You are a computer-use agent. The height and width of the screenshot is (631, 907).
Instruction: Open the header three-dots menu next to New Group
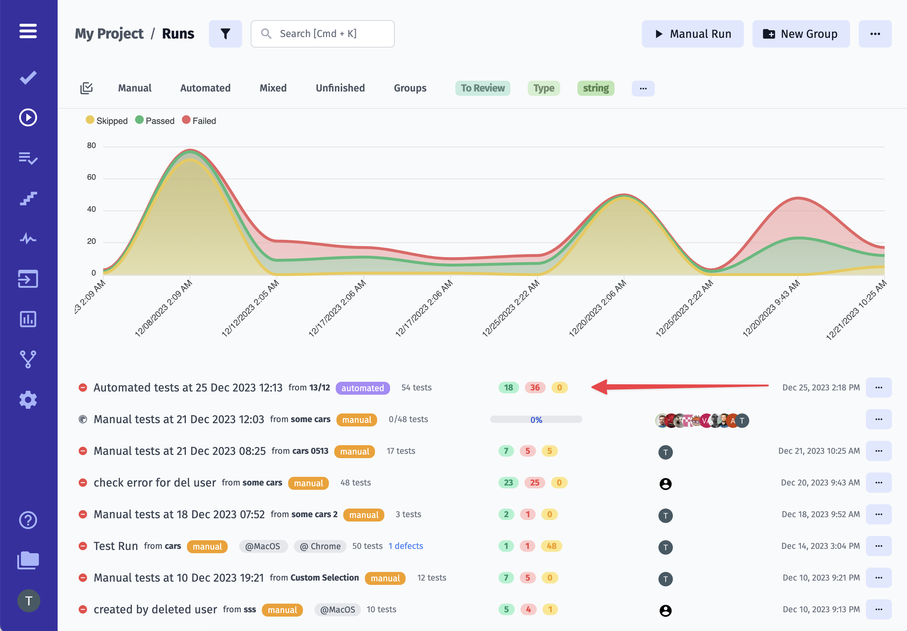pos(875,33)
